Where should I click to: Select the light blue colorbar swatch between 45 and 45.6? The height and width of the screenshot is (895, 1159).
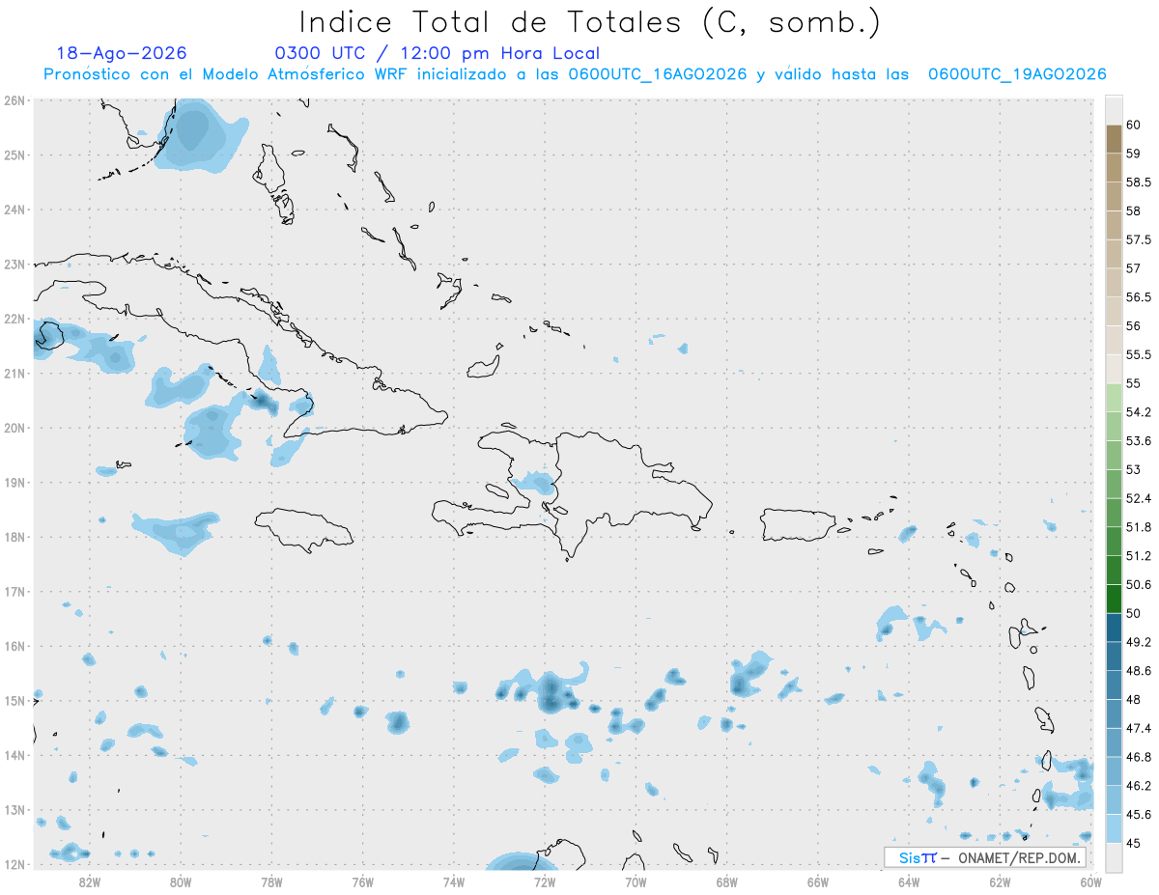point(1114,829)
